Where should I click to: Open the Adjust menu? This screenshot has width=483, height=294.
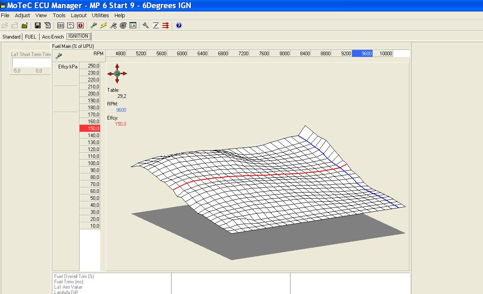(x=23, y=16)
